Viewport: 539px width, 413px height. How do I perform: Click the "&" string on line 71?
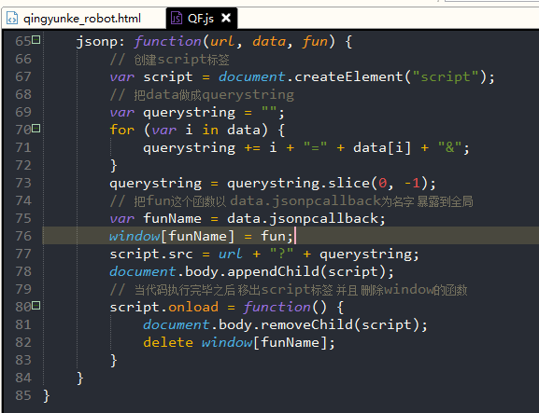pos(449,147)
